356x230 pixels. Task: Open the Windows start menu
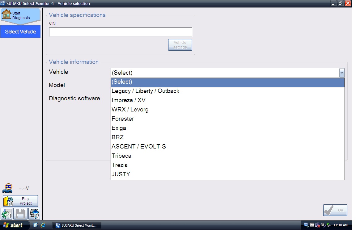pos(15,225)
